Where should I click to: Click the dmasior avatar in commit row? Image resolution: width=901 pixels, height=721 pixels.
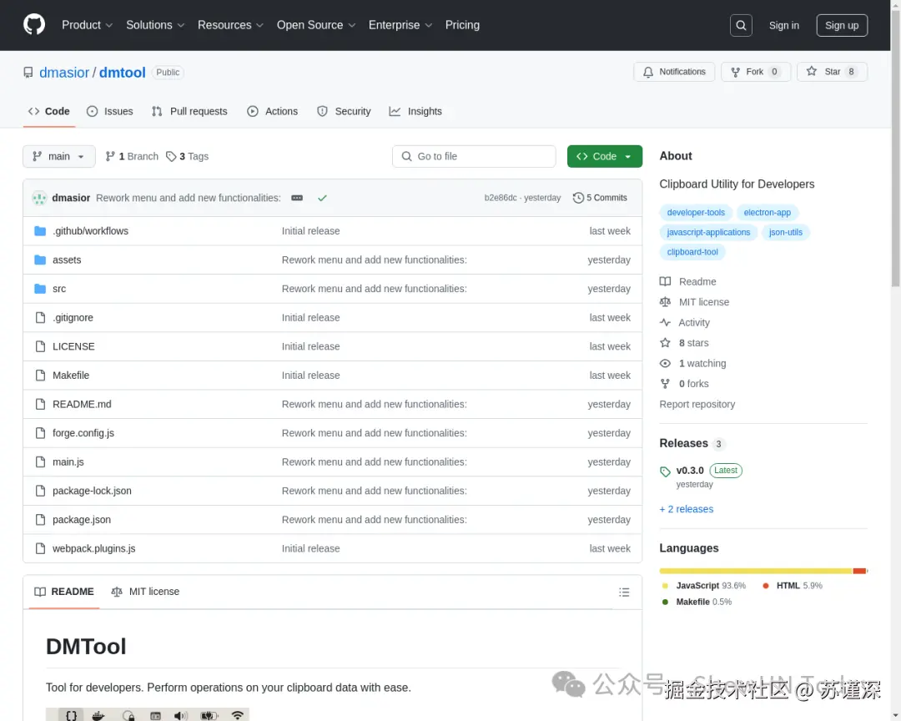point(39,199)
